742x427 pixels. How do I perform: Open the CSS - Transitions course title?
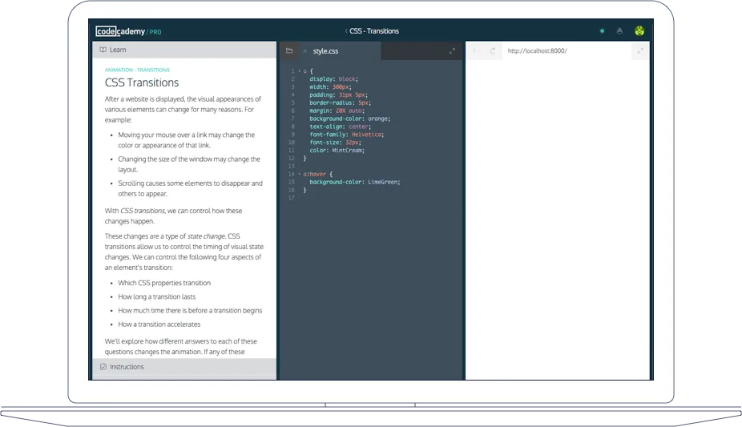(374, 31)
